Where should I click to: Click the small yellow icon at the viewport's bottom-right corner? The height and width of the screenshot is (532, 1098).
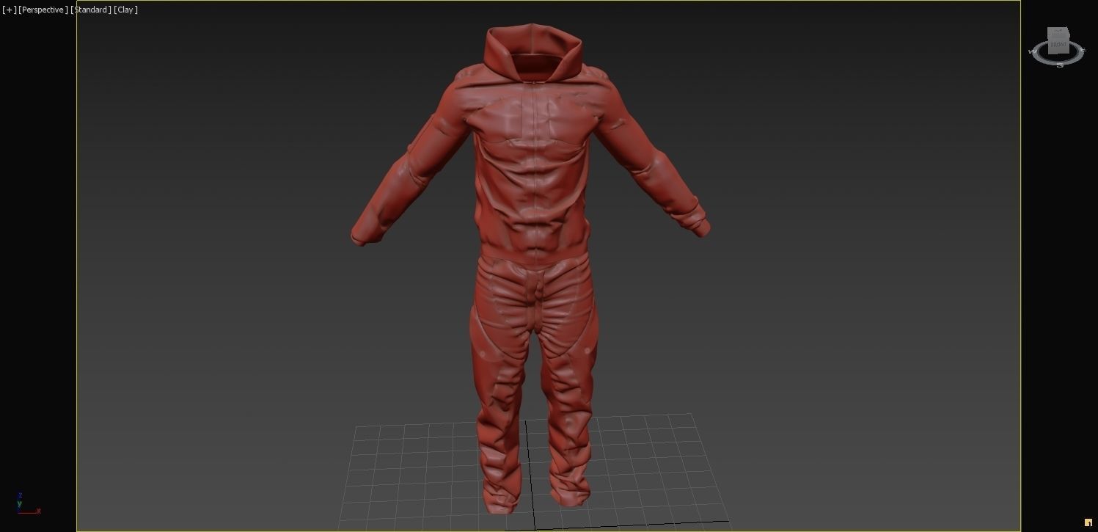pos(1088,522)
